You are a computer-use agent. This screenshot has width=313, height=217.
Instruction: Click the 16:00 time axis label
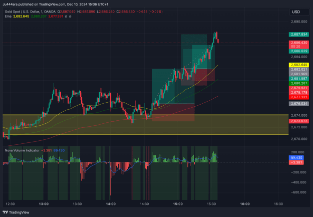pyautogui.click(x=245, y=204)
